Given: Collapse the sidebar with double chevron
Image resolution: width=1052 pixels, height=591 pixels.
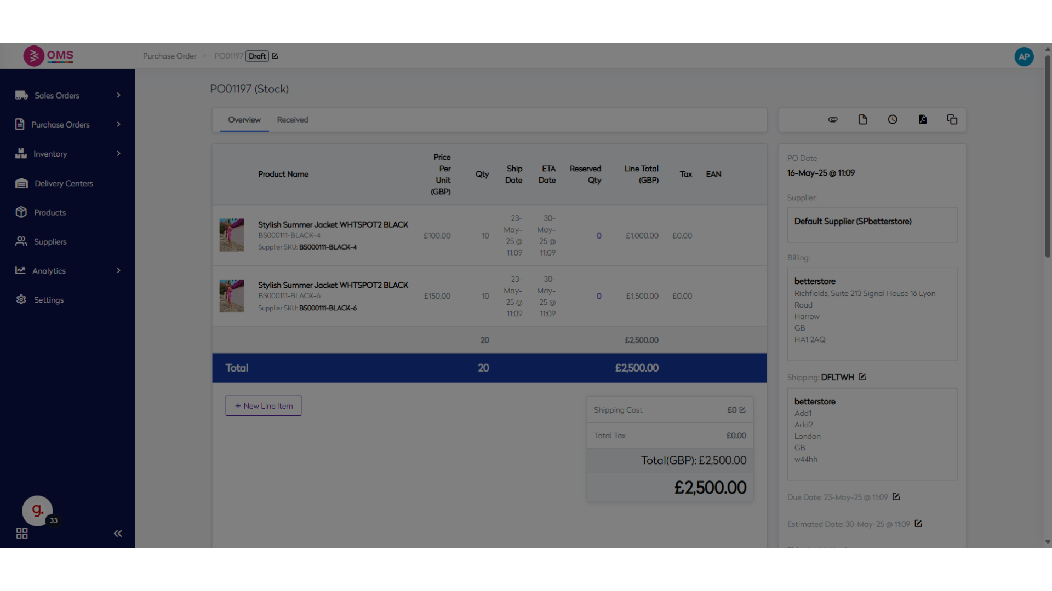Looking at the screenshot, I should tap(118, 534).
